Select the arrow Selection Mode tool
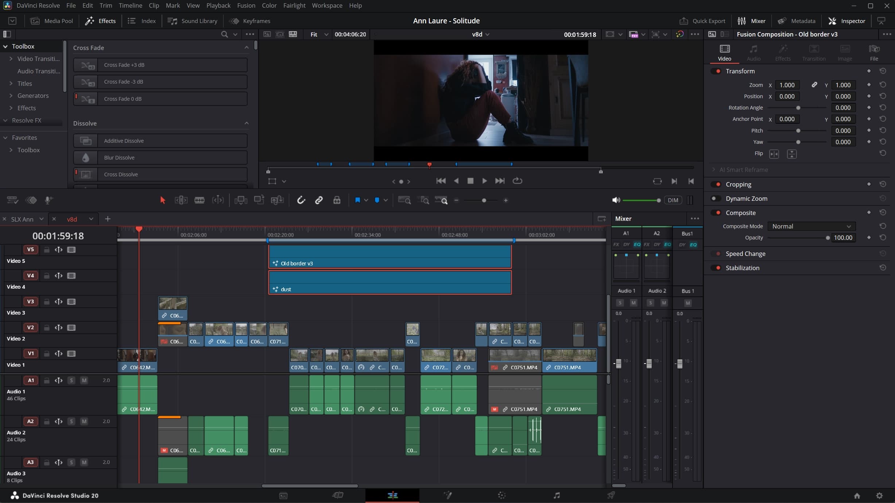Screen dimensions: 895x503 (x=163, y=200)
